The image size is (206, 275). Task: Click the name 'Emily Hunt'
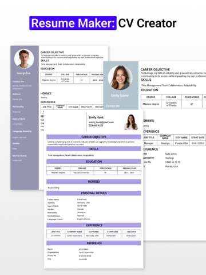pyautogui.click(x=96, y=117)
